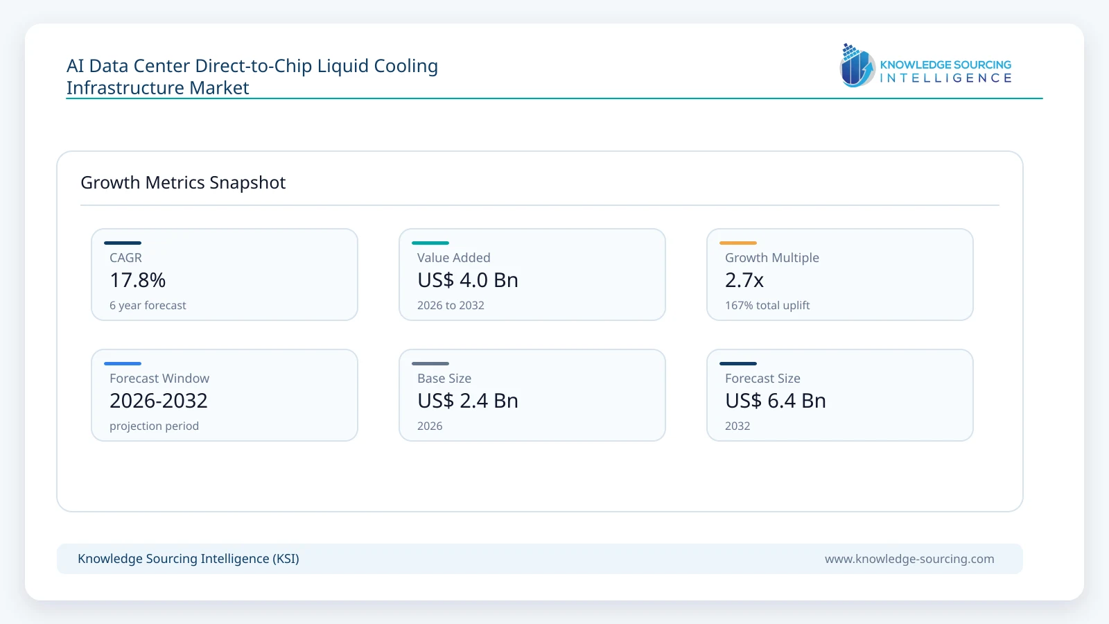Select the CAGR 17.8% value

pyautogui.click(x=137, y=280)
